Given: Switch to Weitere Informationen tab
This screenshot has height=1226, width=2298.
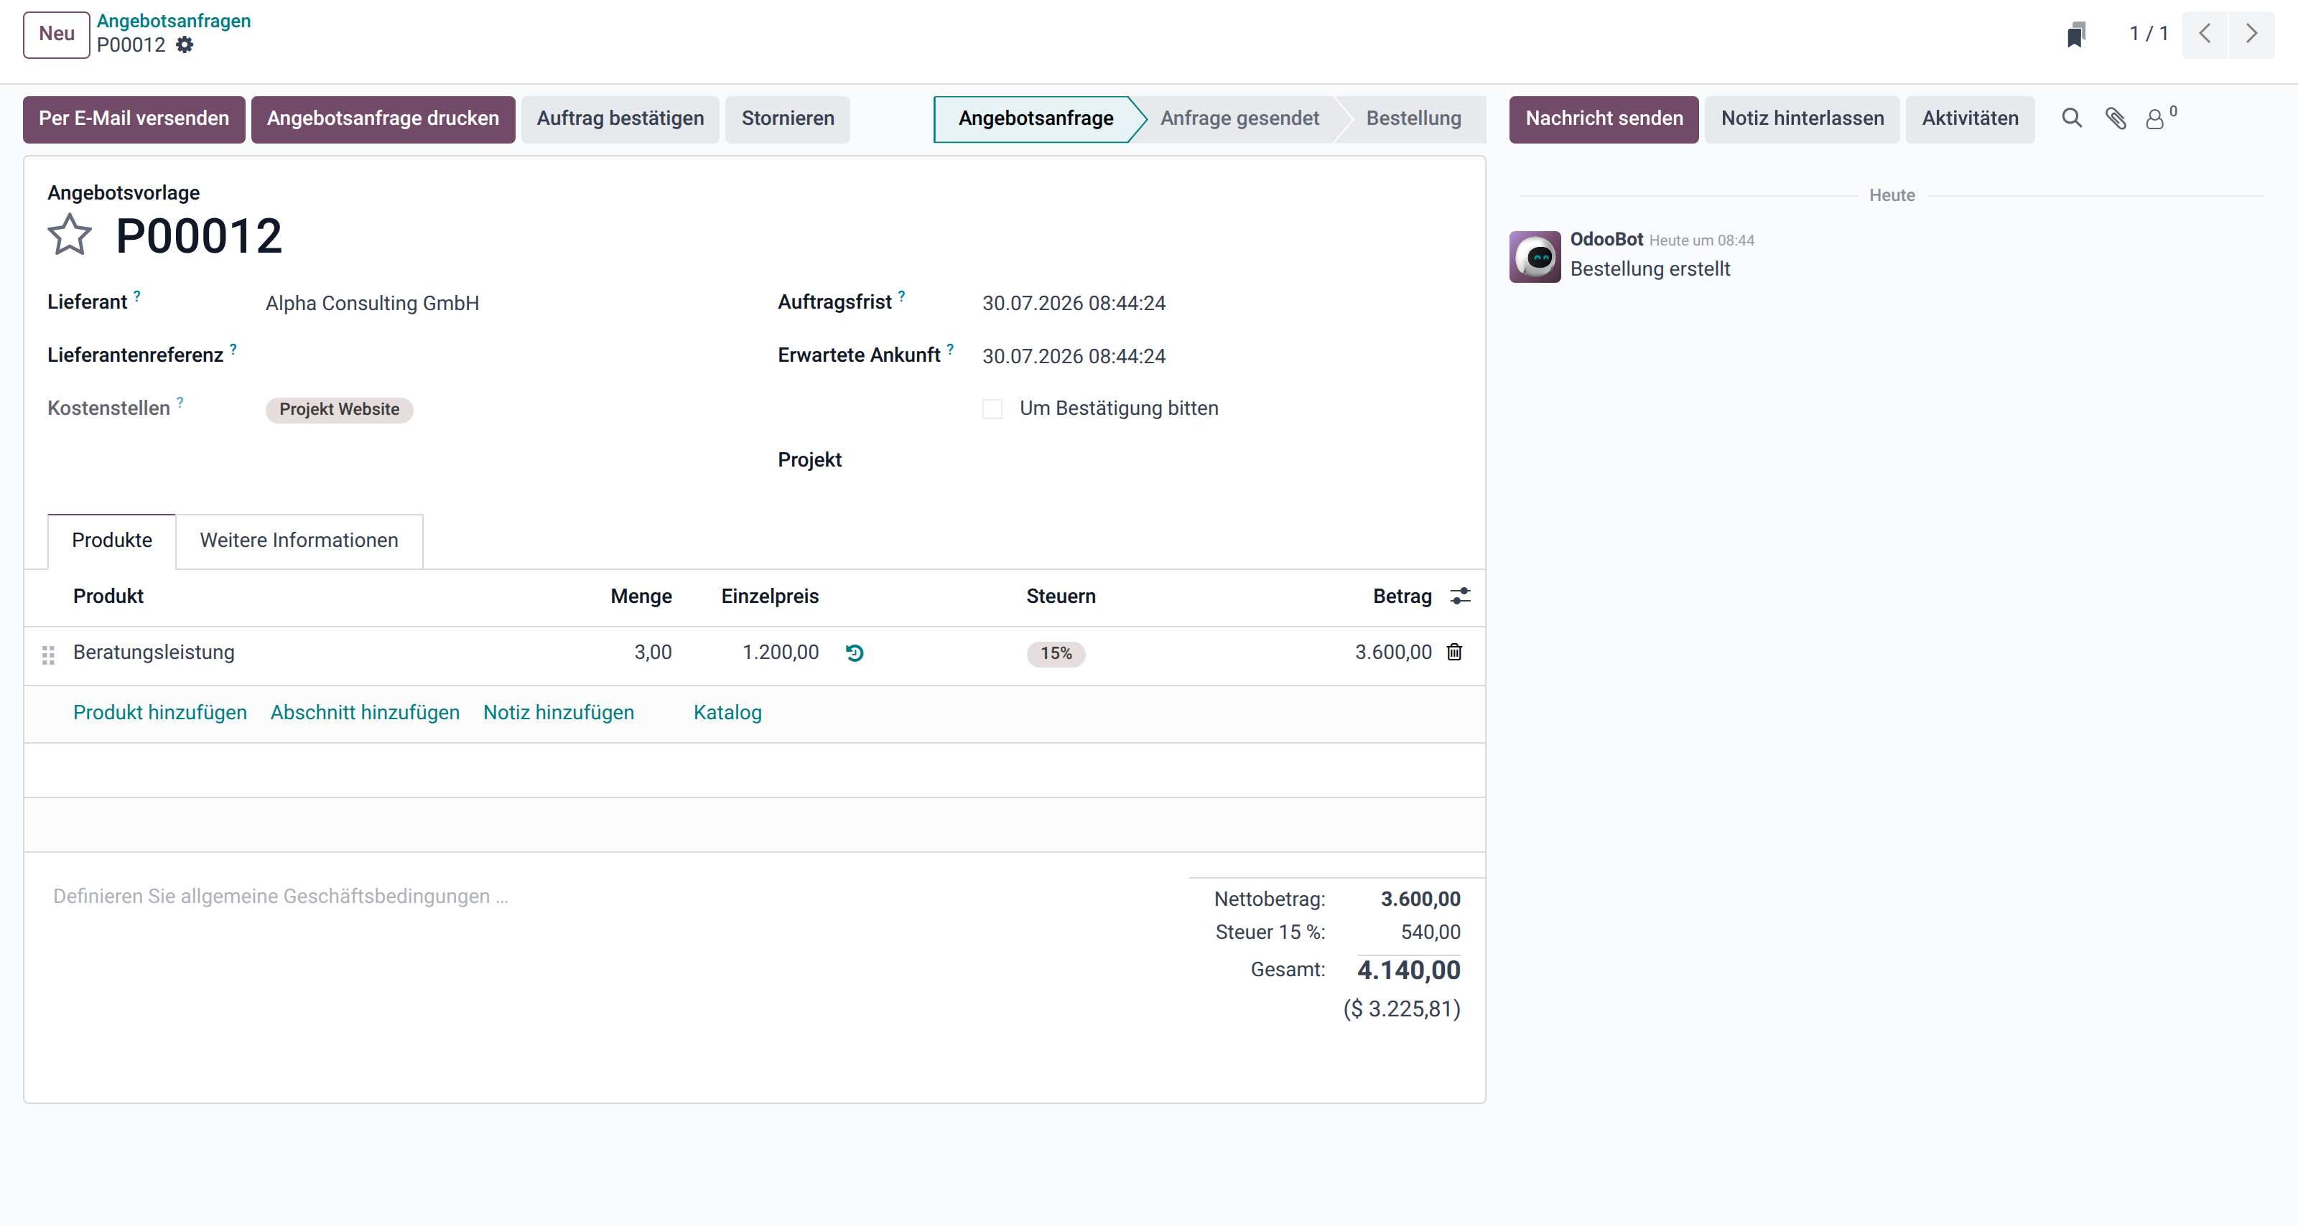Looking at the screenshot, I should (x=299, y=541).
